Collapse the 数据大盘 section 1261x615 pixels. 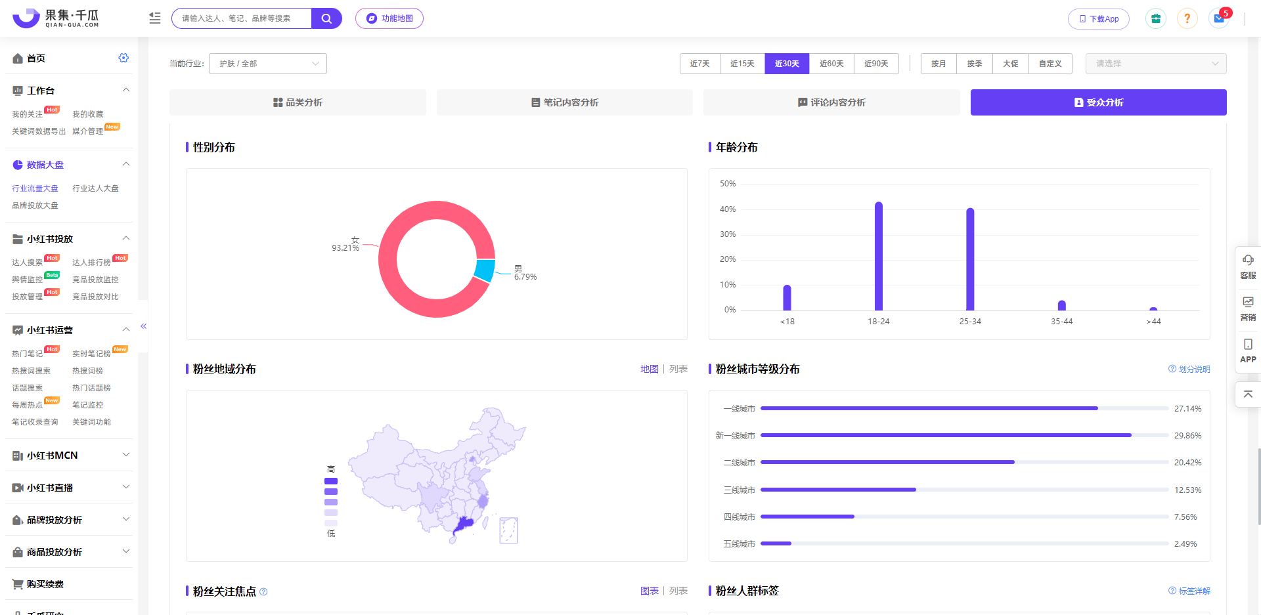click(x=126, y=164)
